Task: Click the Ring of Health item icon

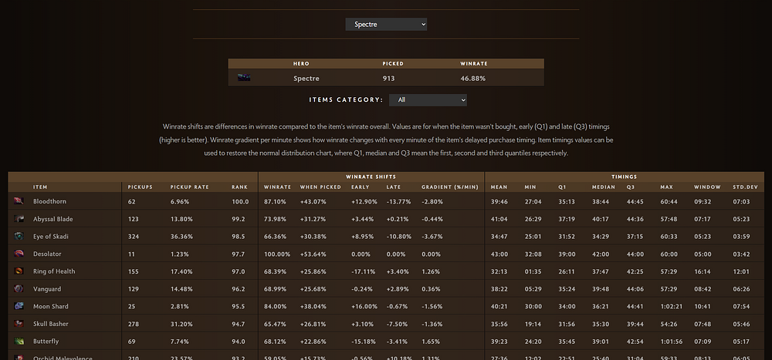Action: click(19, 271)
